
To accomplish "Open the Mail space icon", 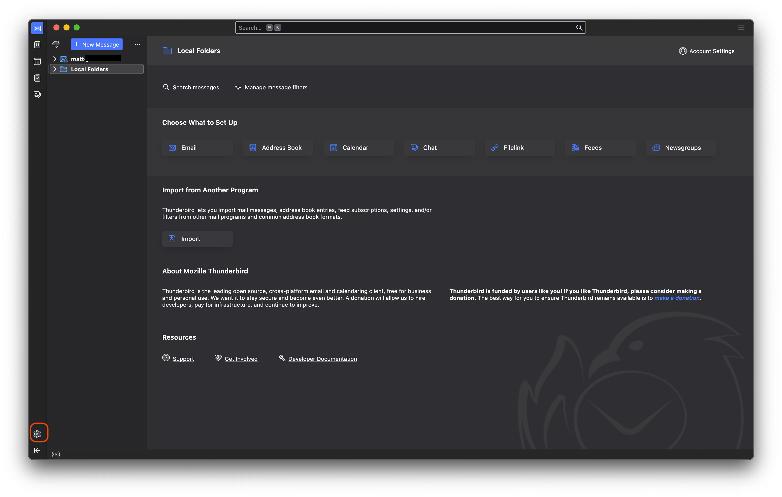I will 37,28.
